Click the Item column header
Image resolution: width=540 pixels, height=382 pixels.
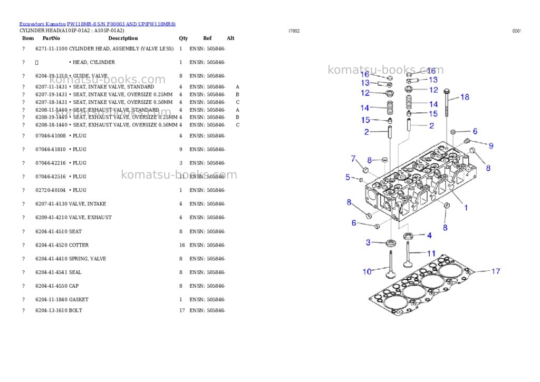[28, 38]
